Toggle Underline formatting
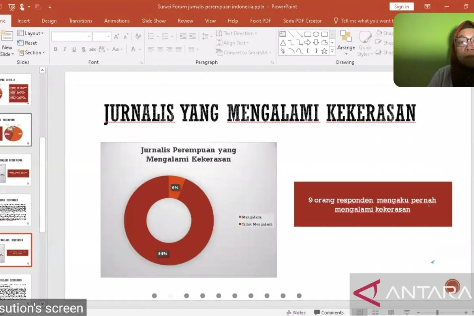Viewport: 474px width, 316px height. [x=74, y=49]
